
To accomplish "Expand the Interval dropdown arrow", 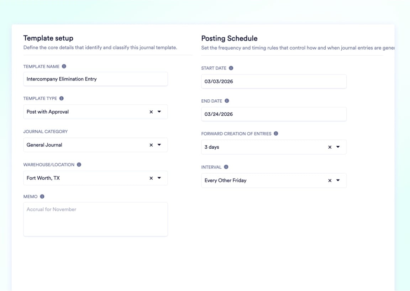I will pyautogui.click(x=338, y=180).
